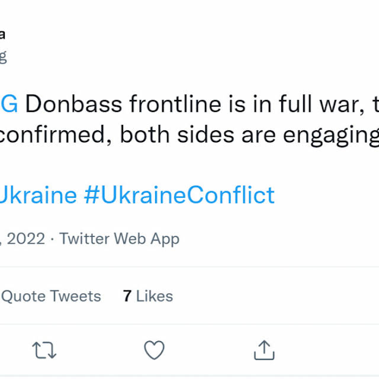Open the share tweet icon

click(x=264, y=351)
